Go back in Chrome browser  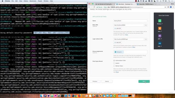tap(89, 7)
